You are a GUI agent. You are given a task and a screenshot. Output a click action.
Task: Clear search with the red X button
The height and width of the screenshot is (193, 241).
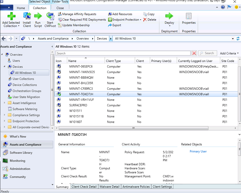coord(194,53)
